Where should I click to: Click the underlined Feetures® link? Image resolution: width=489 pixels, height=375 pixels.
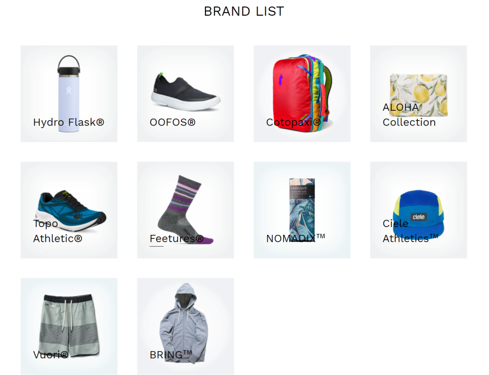coord(177,239)
